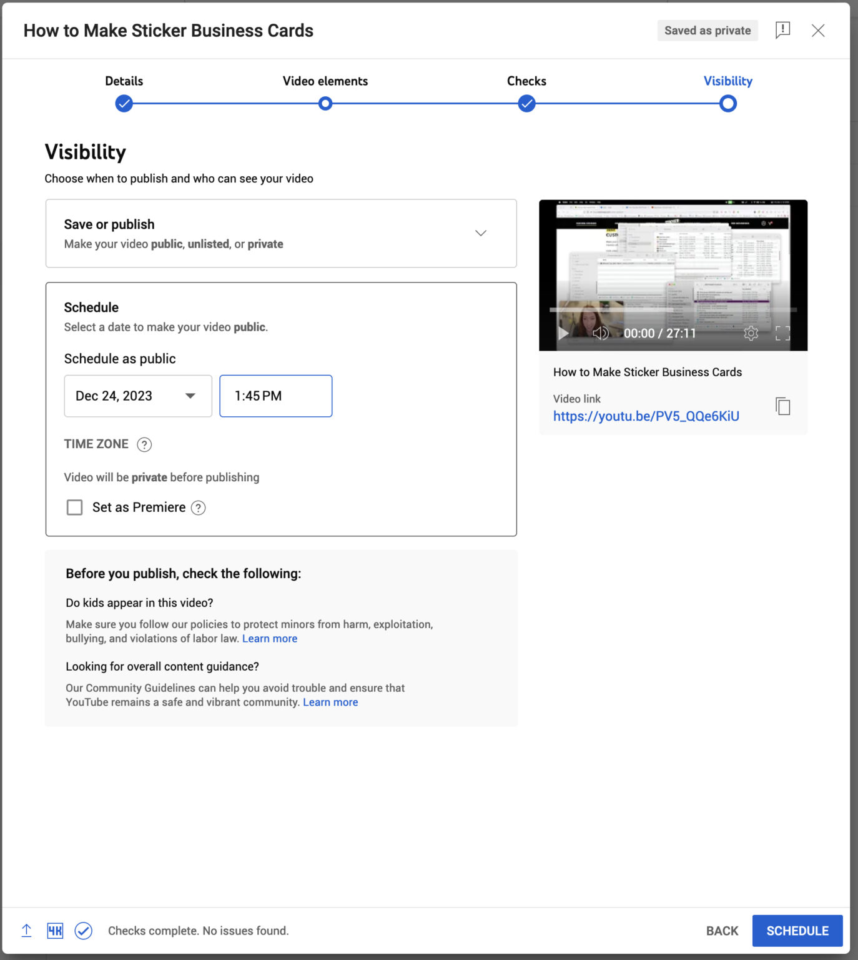Viewport: 858px width, 960px height.
Task: Open the send feedback icon
Action: click(782, 30)
